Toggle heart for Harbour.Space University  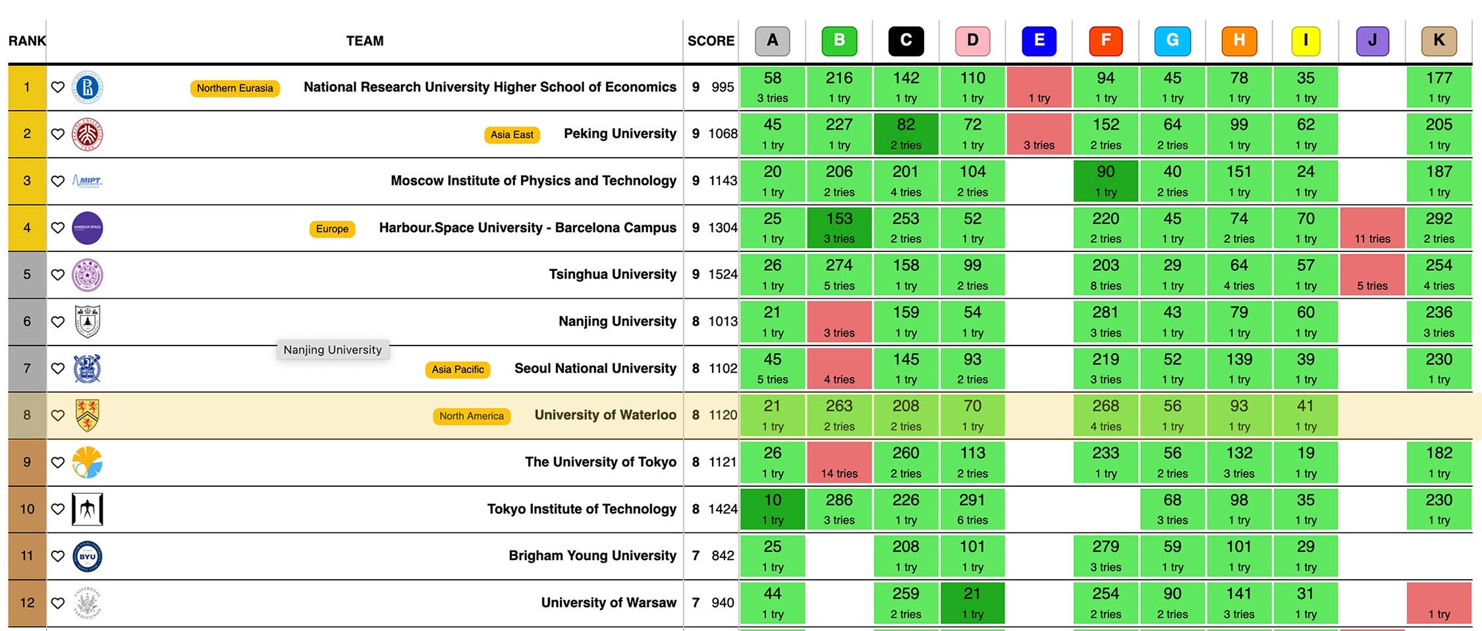58,228
